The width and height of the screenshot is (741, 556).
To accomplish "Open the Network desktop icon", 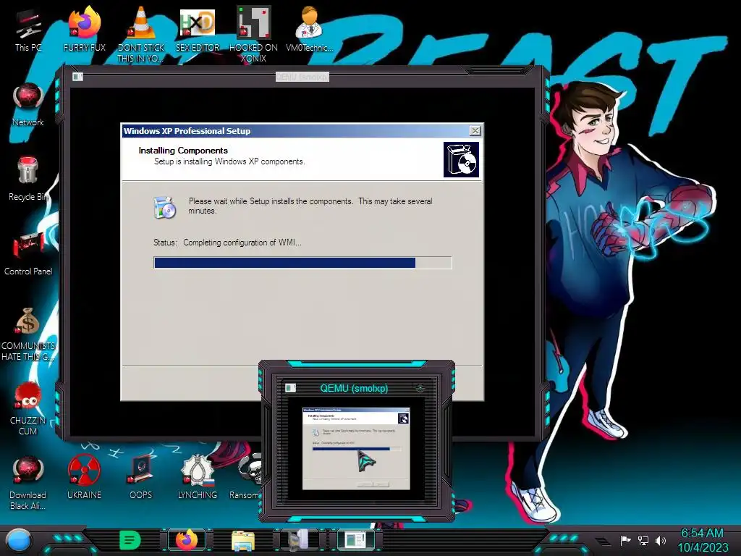I will click(x=28, y=104).
